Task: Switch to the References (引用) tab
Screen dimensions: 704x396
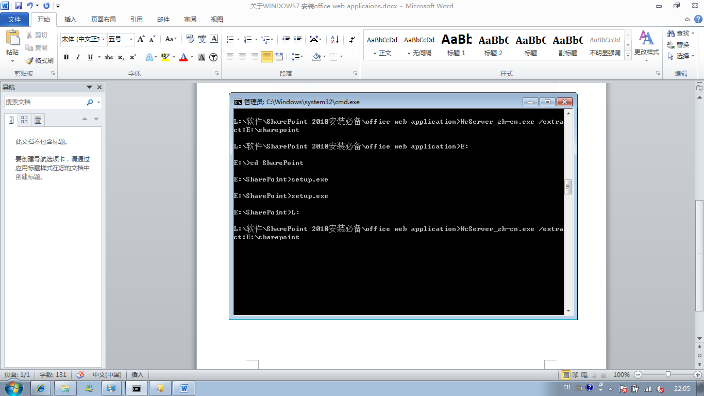Action: click(x=137, y=20)
